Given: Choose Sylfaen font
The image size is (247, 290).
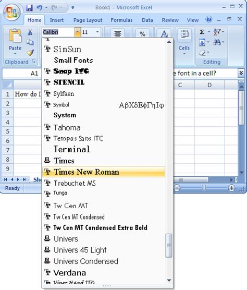Looking at the screenshot, I should click(x=104, y=93).
